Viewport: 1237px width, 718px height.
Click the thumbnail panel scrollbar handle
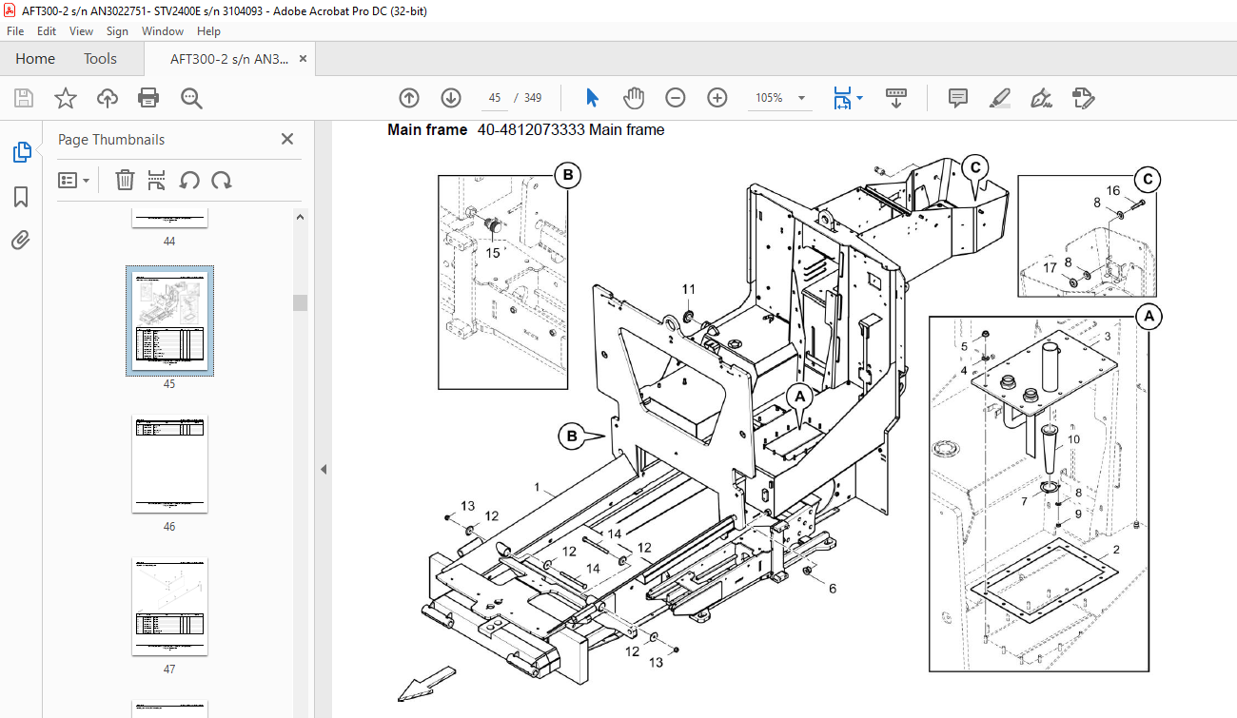coord(300,302)
